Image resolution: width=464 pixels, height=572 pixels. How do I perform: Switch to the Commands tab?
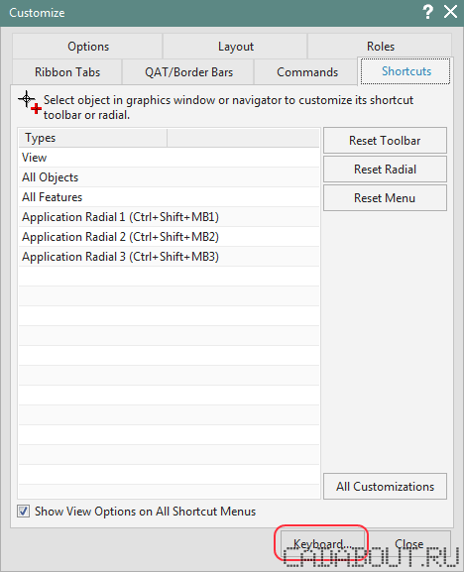coord(306,71)
